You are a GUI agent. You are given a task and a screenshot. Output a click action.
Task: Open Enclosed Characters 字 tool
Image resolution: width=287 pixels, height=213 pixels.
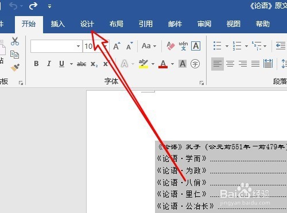[195, 64]
